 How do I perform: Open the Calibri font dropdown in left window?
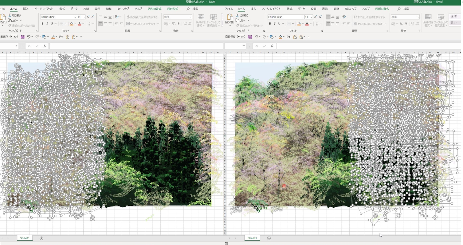pyautogui.click(x=76, y=17)
